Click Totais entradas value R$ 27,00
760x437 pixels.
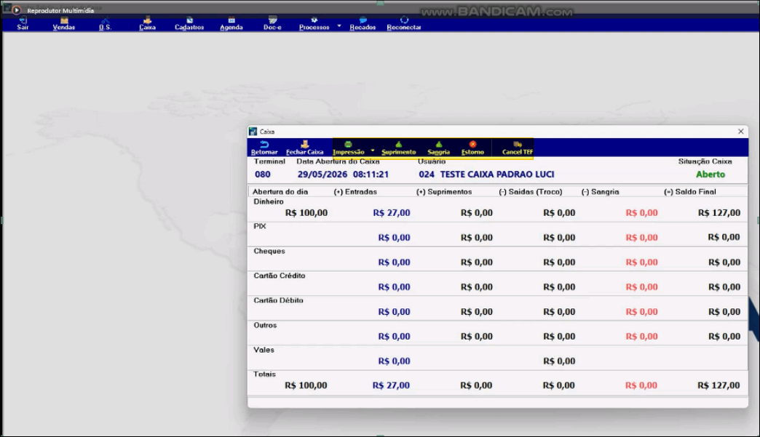pyautogui.click(x=391, y=385)
